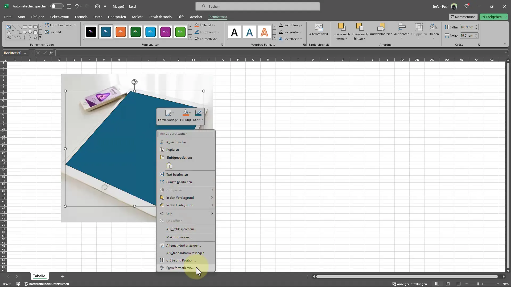Screen dimensions: 511x287
Task: Increase the Breite value with stepper
Action: (476, 34)
